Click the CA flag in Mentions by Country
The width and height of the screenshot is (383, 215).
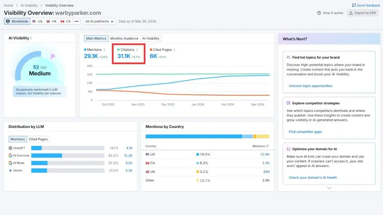click(147, 163)
